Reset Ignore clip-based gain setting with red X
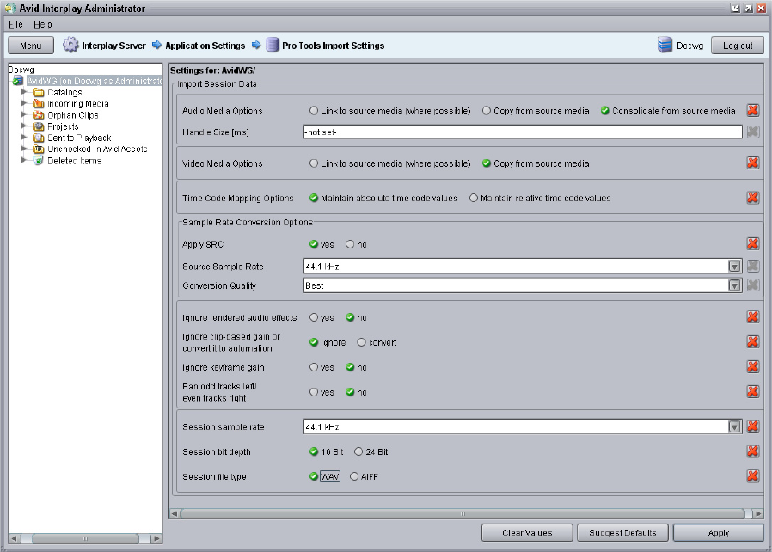The height and width of the screenshot is (552, 772). click(752, 341)
